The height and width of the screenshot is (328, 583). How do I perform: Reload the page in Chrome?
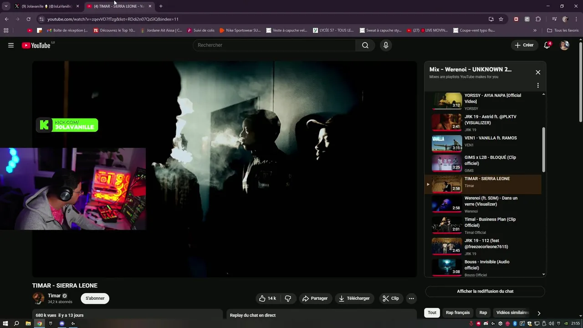pyautogui.click(x=28, y=19)
